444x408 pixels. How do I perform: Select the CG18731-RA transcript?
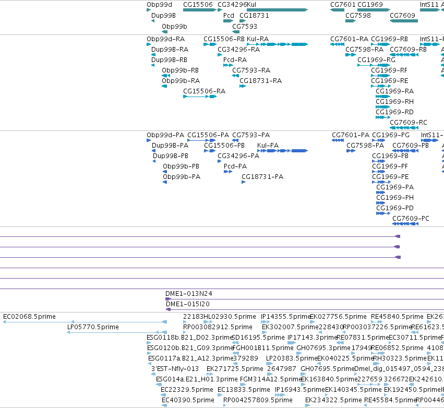coord(243,86)
